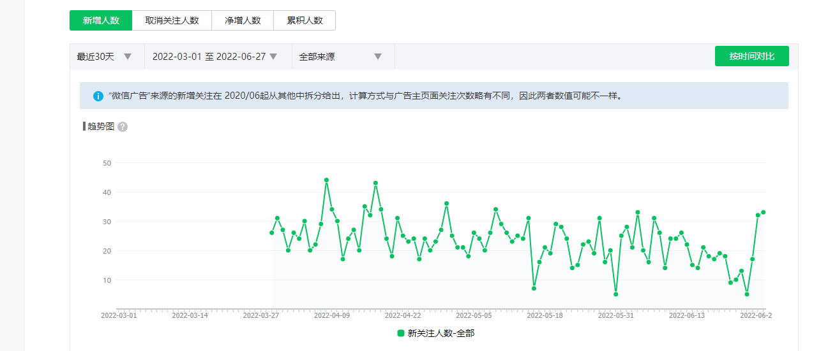Click the arrow icon next to the date range
821x351 pixels.
[x=273, y=57]
